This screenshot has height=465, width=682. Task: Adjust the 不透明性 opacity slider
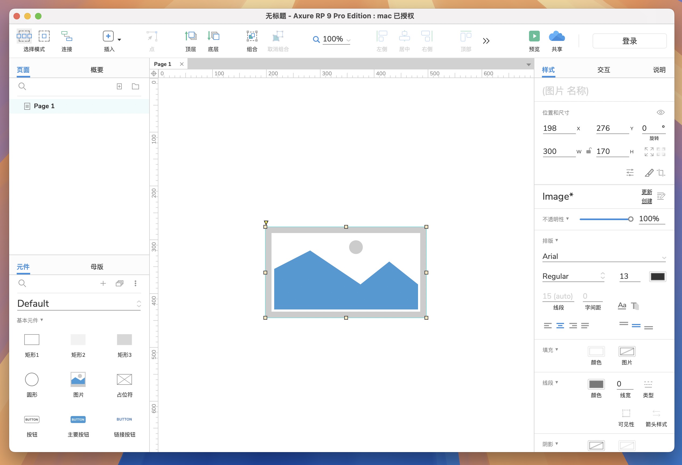pos(606,219)
